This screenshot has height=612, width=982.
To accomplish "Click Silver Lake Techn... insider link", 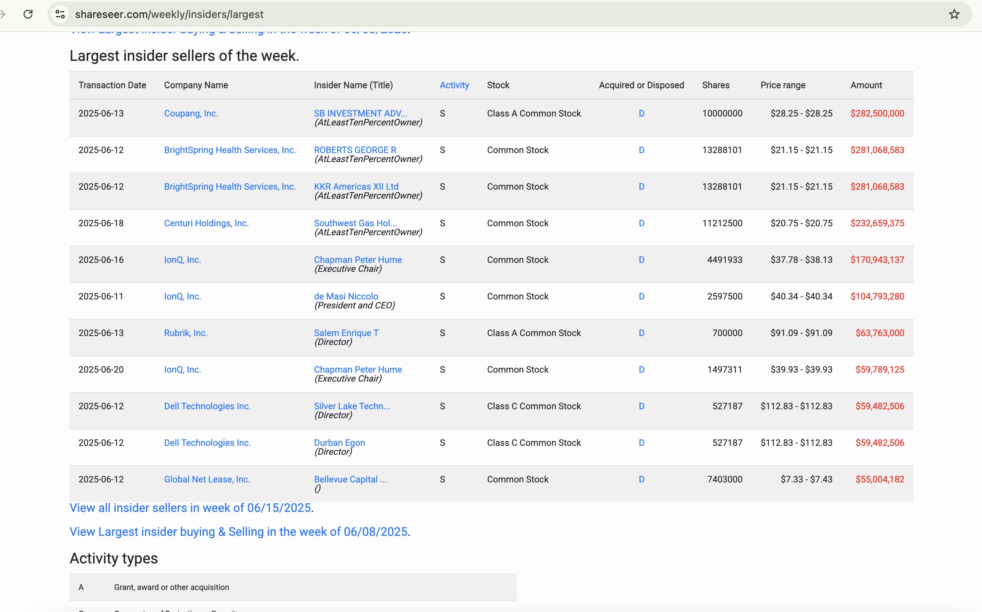I will click(x=352, y=406).
